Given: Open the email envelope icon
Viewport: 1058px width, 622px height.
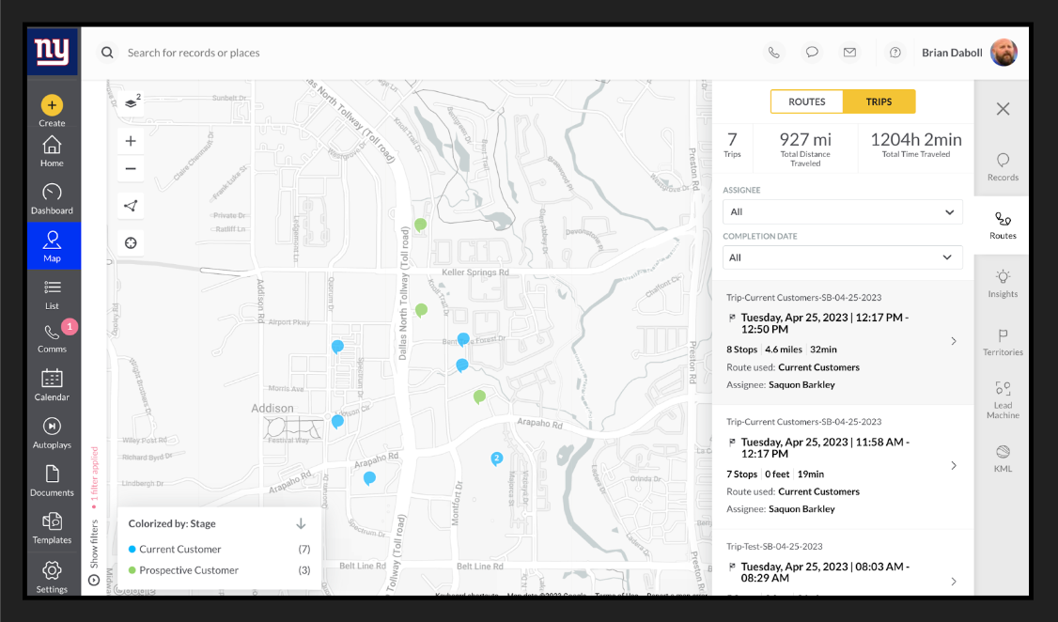Looking at the screenshot, I should coord(849,53).
